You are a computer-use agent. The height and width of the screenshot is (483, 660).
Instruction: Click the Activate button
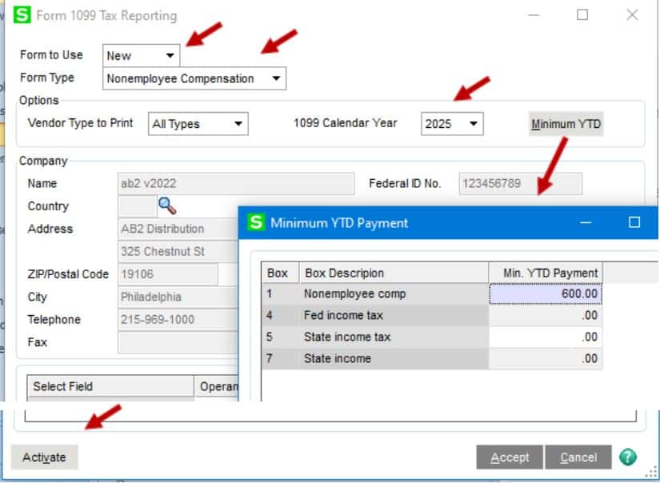pyautogui.click(x=44, y=457)
